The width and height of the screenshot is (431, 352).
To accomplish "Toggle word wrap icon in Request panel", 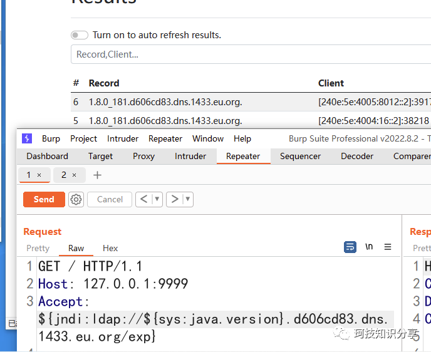I will coord(350,247).
